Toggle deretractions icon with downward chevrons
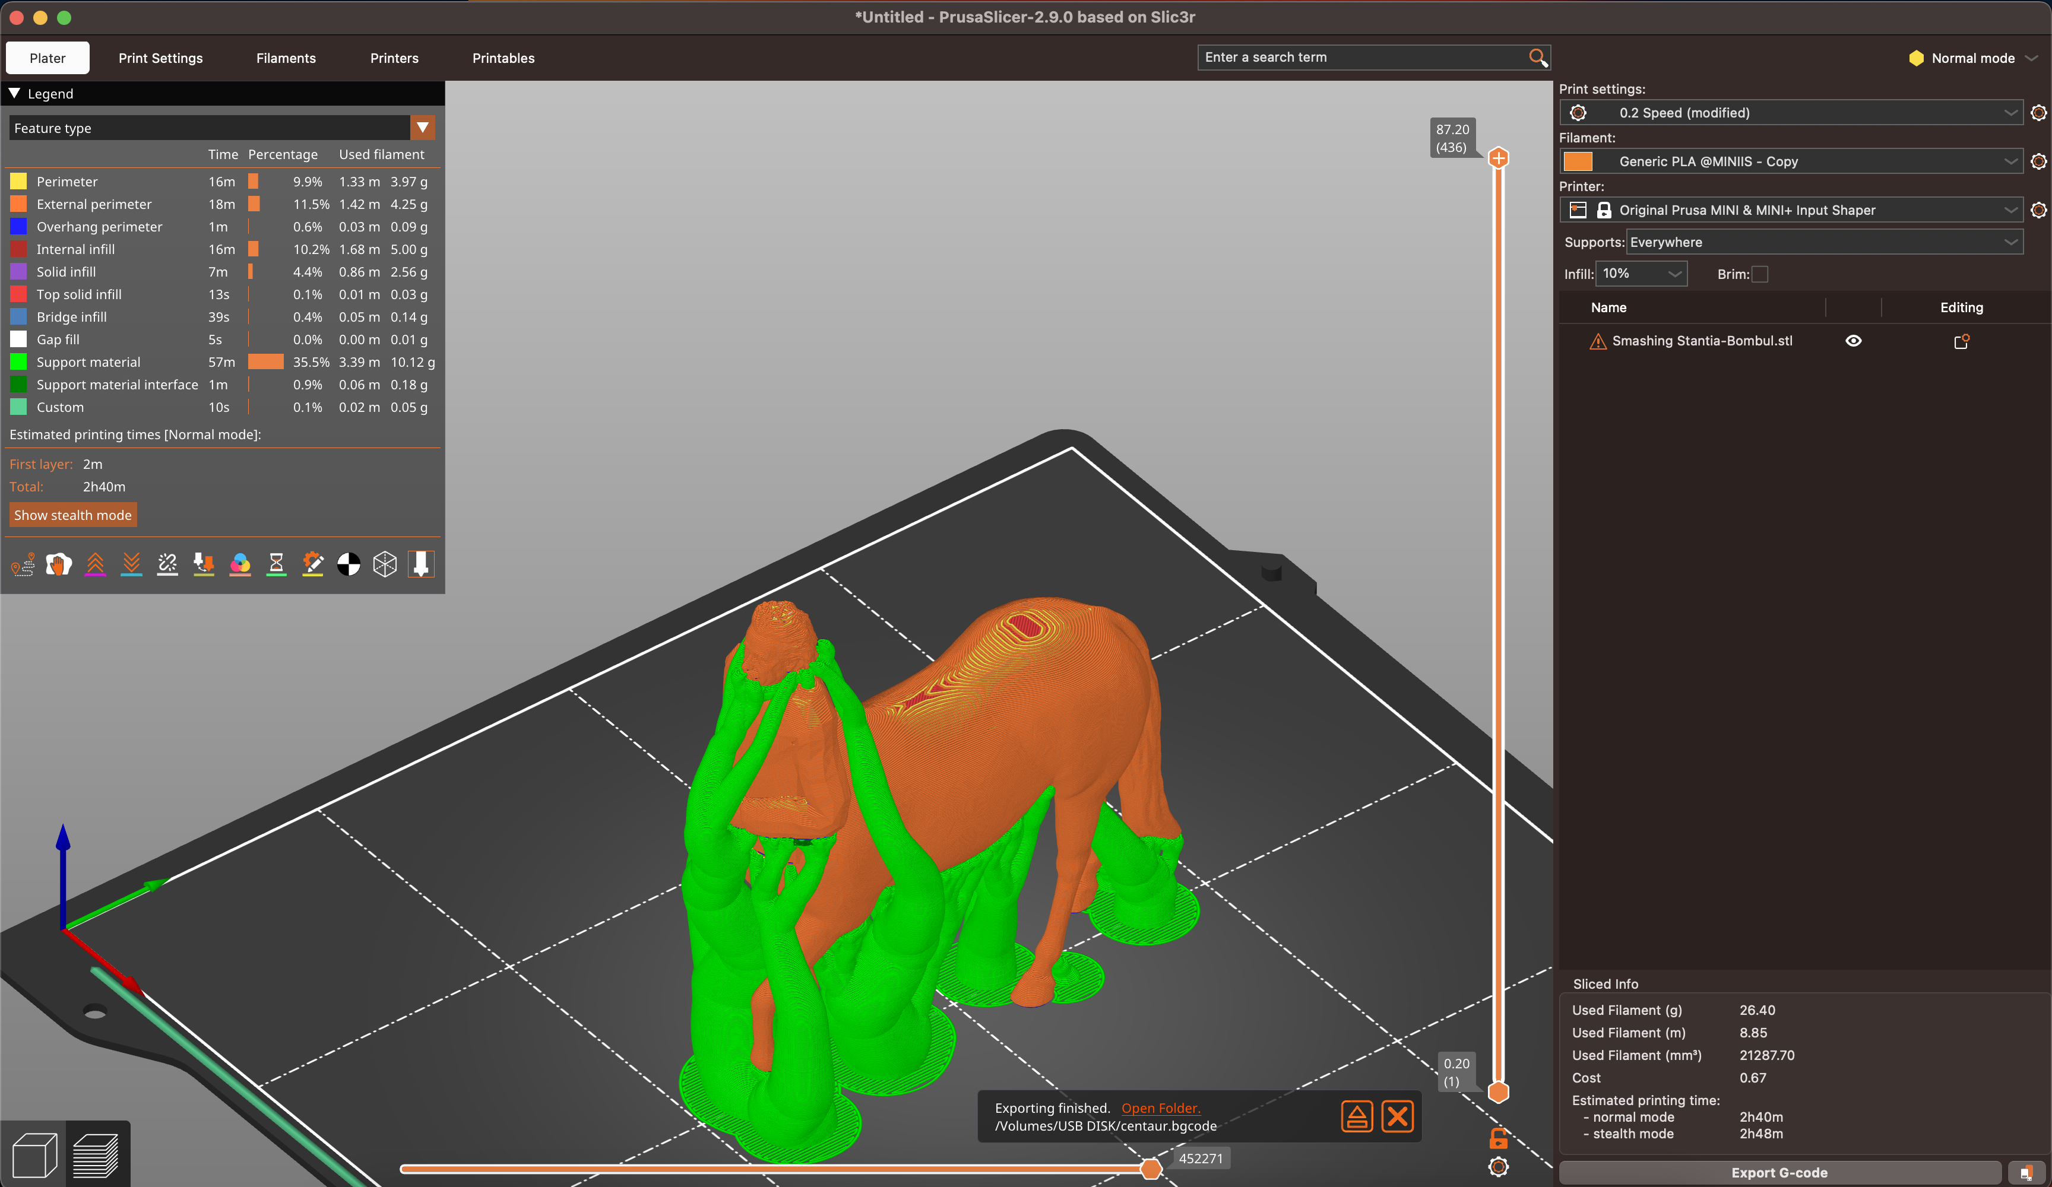This screenshot has height=1187, width=2052. pos(131,564)
